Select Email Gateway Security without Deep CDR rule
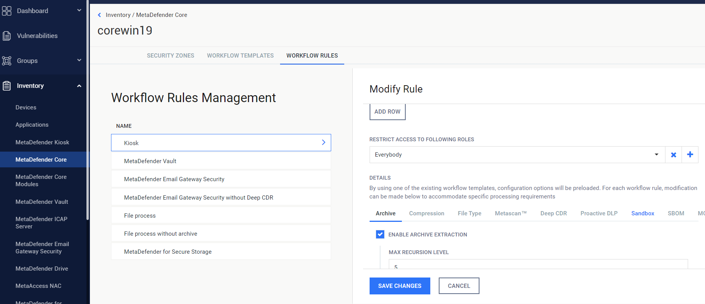 221,198
